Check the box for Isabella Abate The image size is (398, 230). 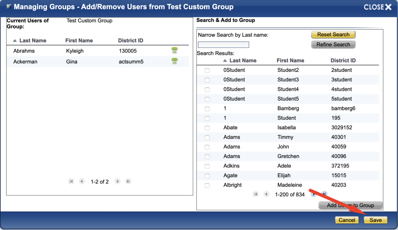tap(207, 128)
